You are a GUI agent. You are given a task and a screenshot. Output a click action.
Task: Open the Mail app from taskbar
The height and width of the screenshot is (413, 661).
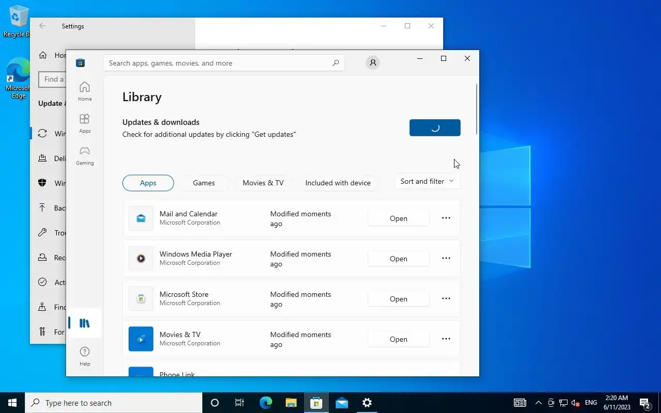tap(341, 403)
